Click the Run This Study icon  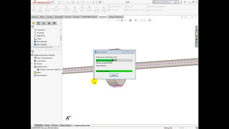point(82,9)
